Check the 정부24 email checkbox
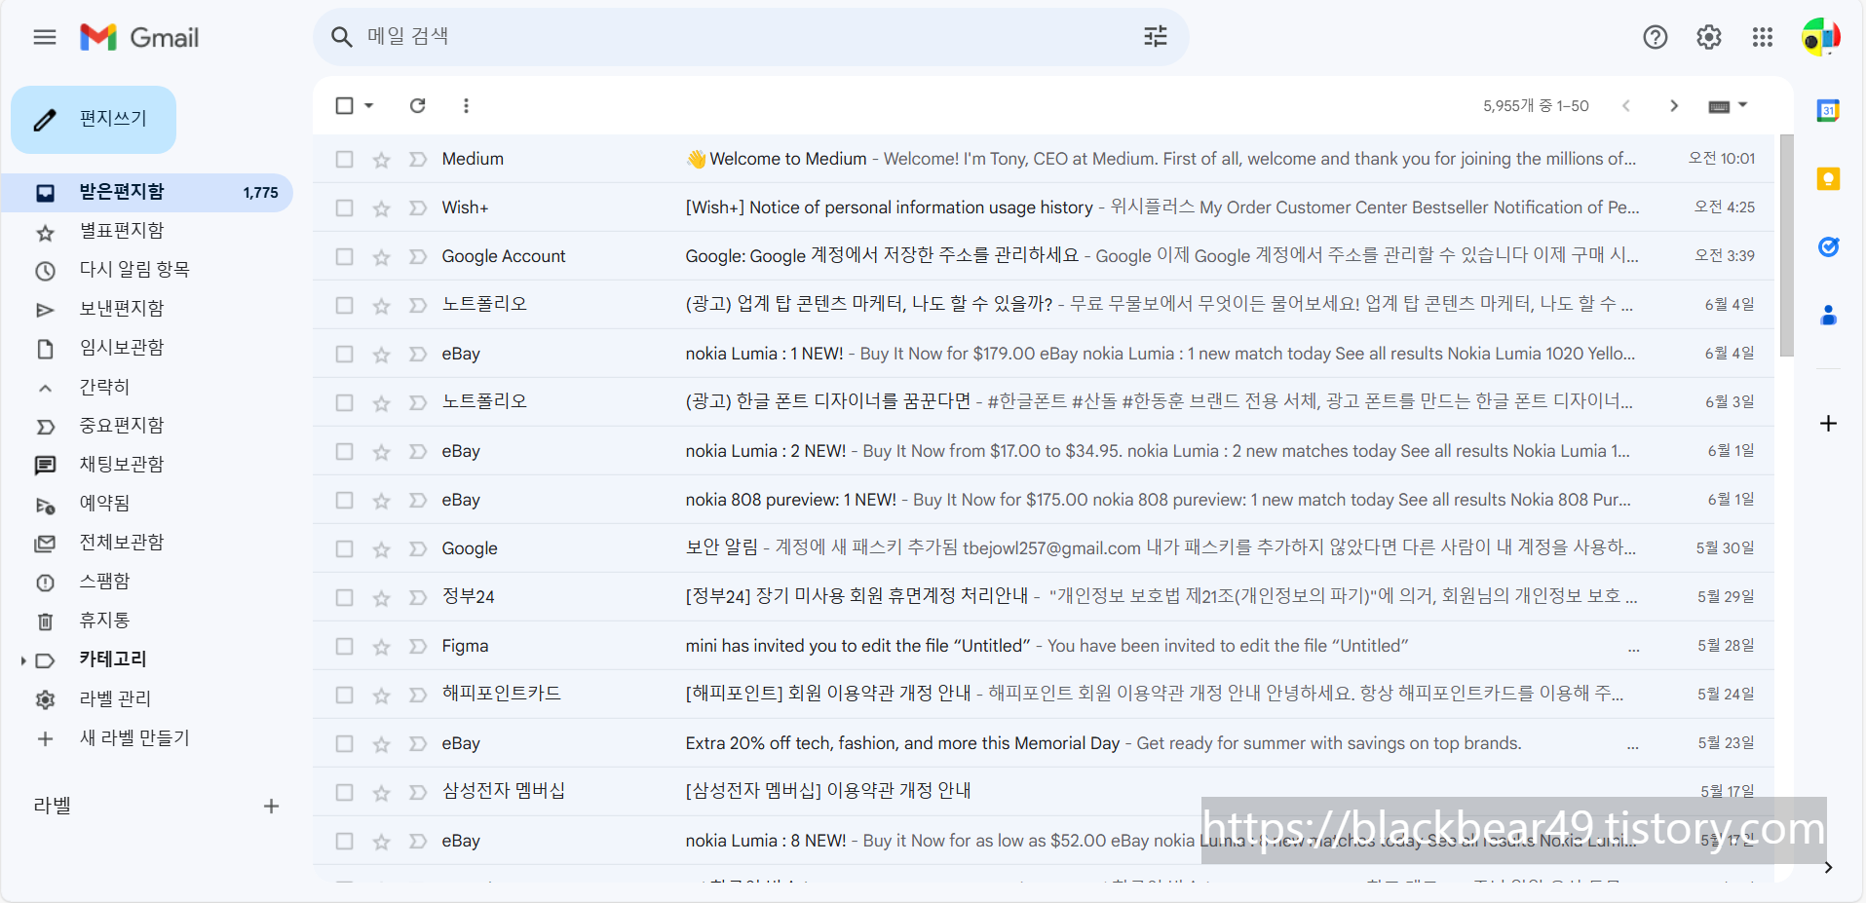 344,597
